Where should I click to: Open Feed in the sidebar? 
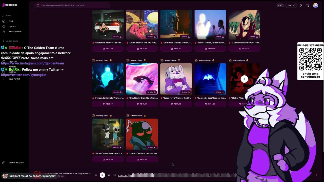11,21
